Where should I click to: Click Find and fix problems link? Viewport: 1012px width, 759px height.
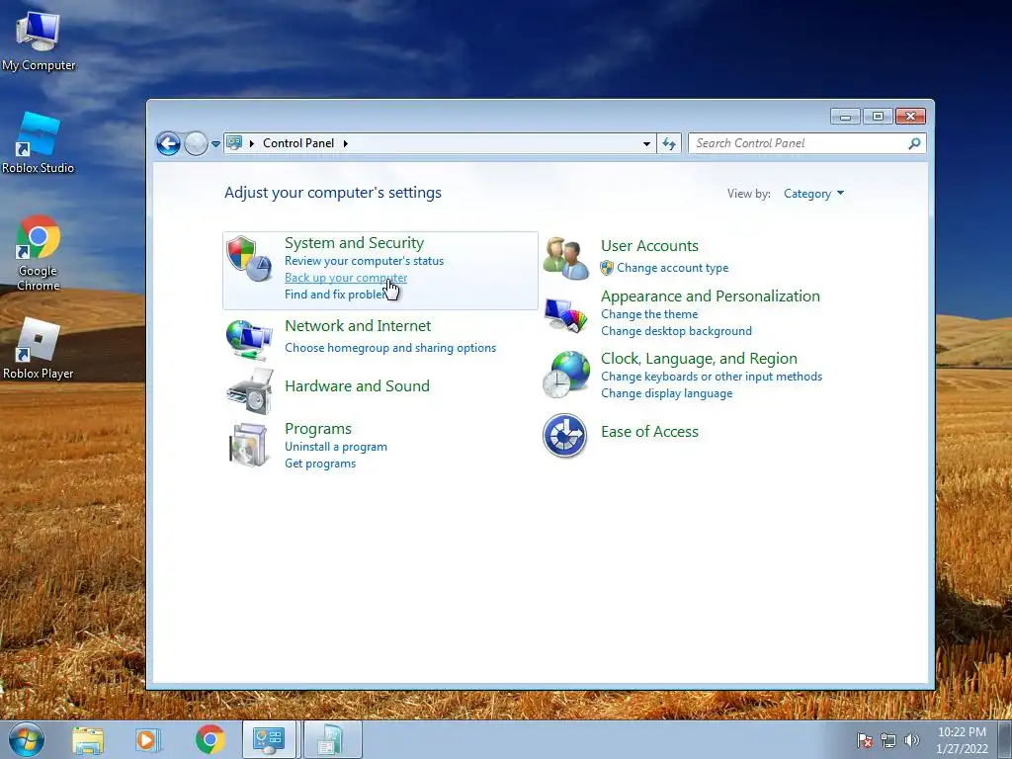[336, 295]
